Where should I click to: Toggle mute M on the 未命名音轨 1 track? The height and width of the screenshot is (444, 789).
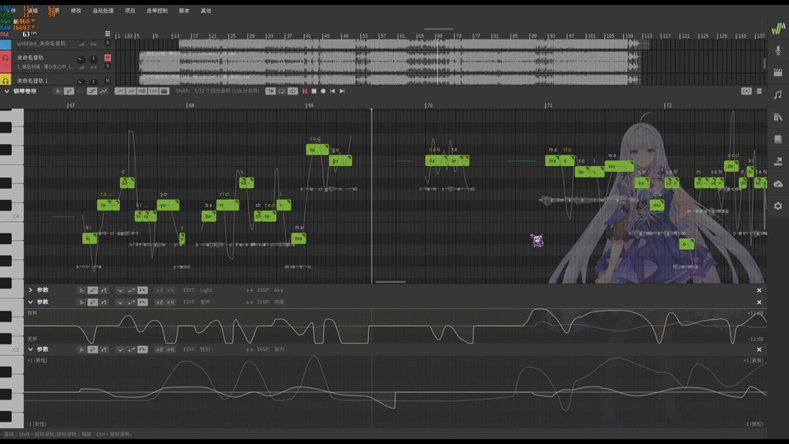[107, 81]
